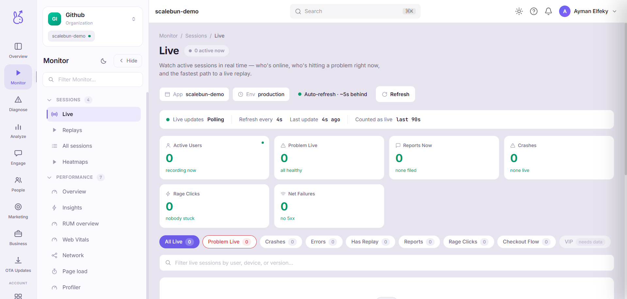
Task: Open the Analyze section
Action: 18,131
